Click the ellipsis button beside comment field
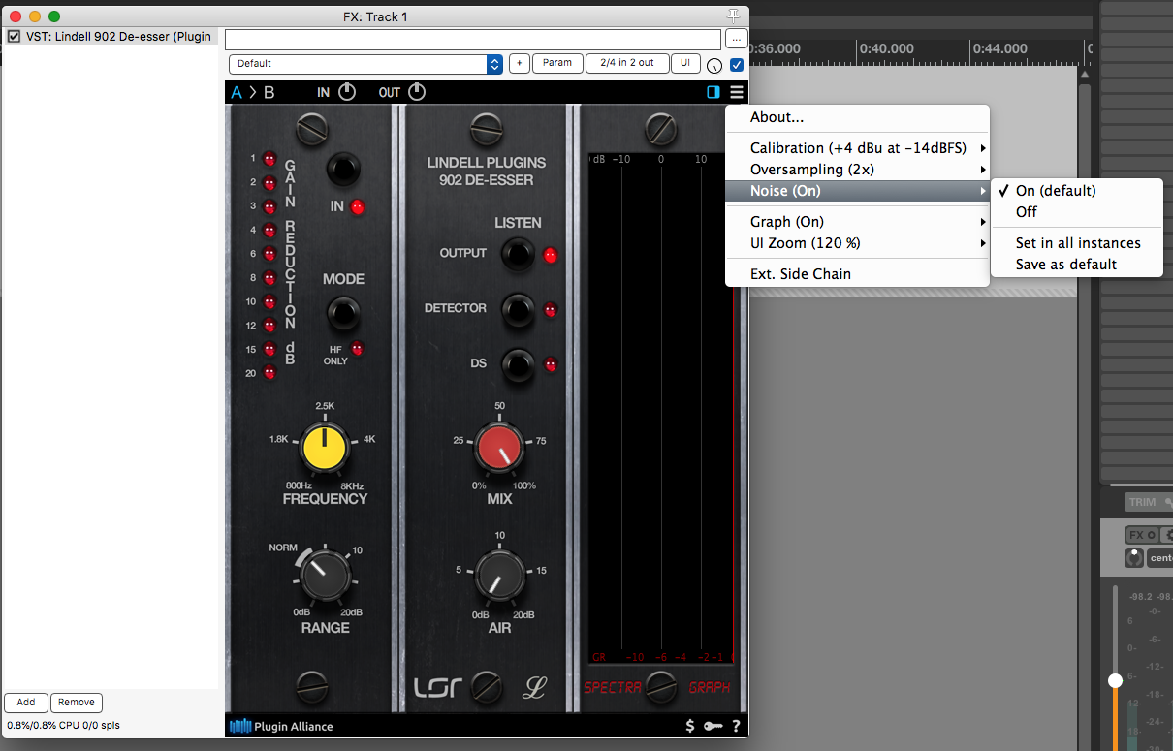 737,39
